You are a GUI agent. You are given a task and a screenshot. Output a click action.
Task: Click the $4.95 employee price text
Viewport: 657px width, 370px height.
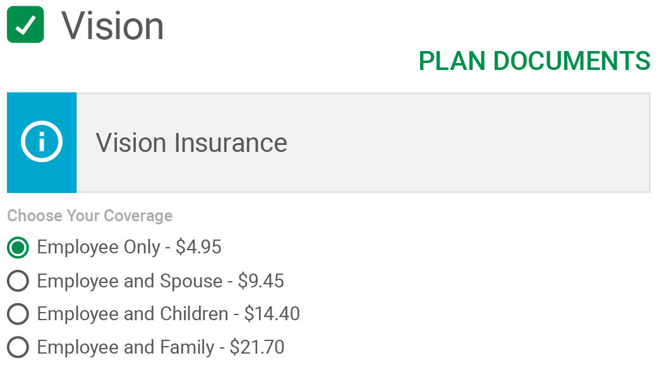(x=198, y=246)
